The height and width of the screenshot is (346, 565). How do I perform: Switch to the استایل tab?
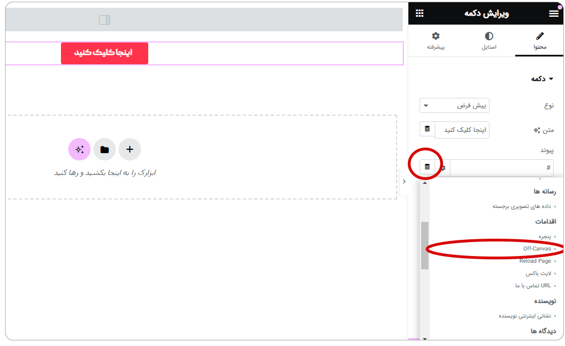tap(489, 41)
